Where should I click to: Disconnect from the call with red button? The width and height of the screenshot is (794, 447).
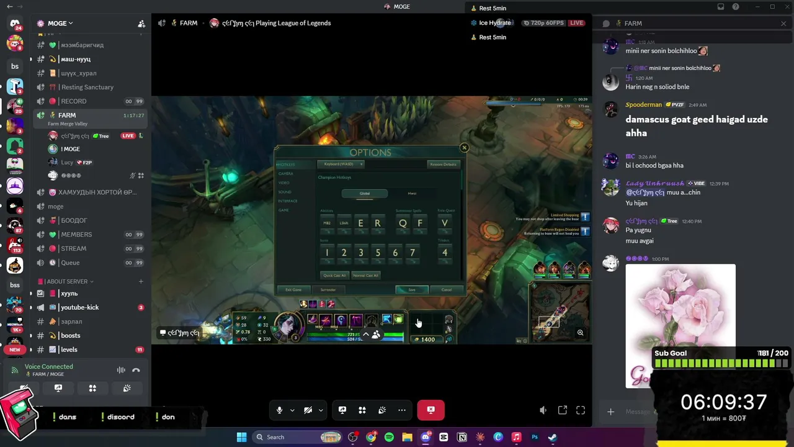431,410
